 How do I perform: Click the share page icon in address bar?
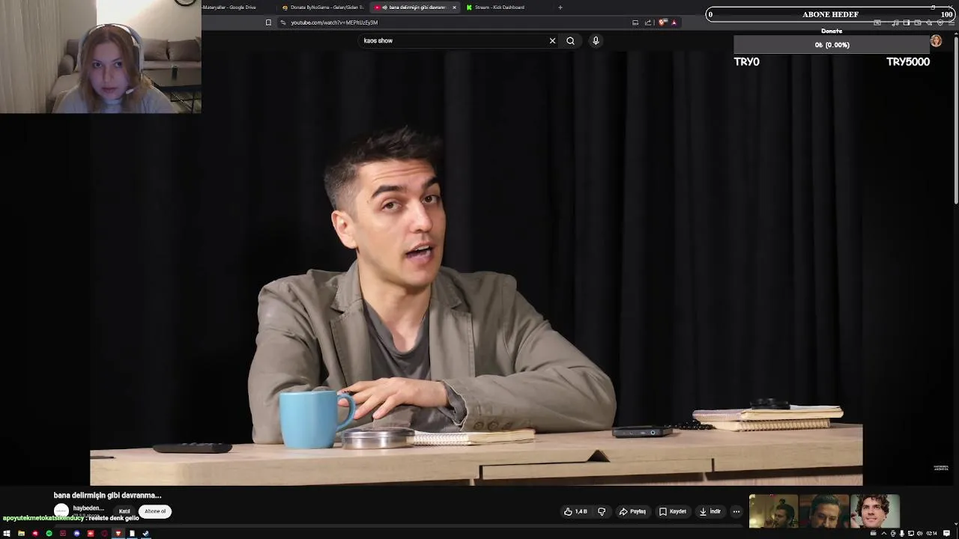[648, 22]
